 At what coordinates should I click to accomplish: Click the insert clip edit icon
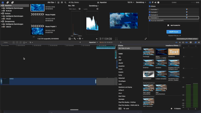coord(17,42)
